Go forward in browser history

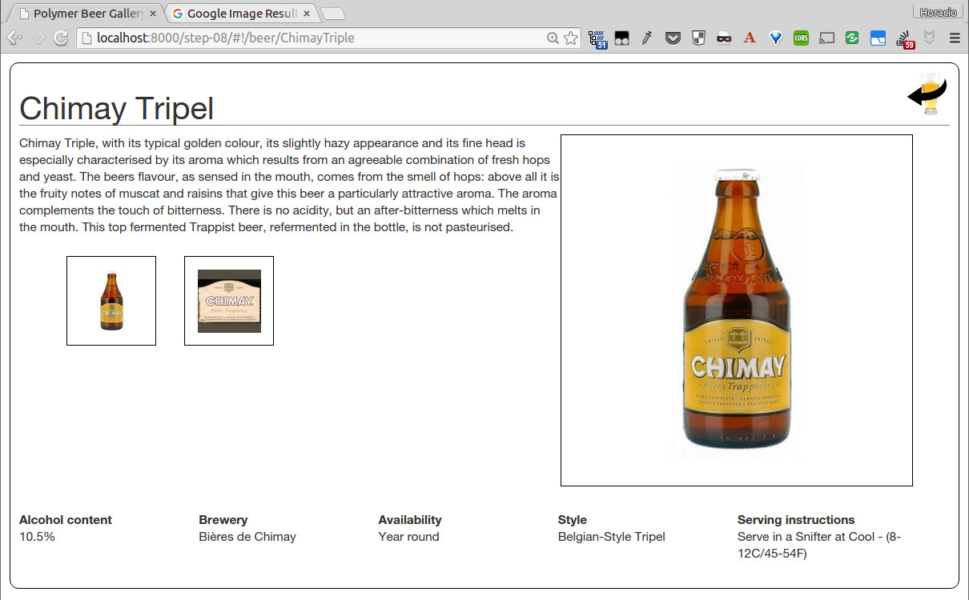[38, 38]
